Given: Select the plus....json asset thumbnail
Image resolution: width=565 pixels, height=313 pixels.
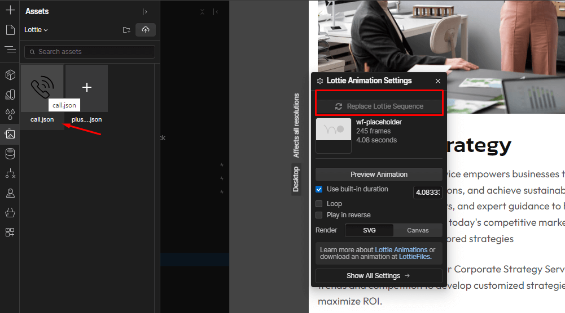Looking at the screenshot, I should [86, 88].
